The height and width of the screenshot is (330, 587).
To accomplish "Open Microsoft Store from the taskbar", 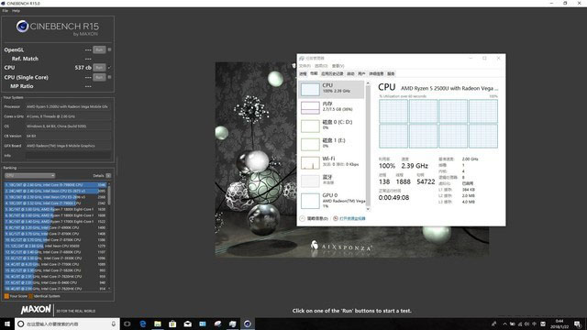I will [x=172, y=324].
